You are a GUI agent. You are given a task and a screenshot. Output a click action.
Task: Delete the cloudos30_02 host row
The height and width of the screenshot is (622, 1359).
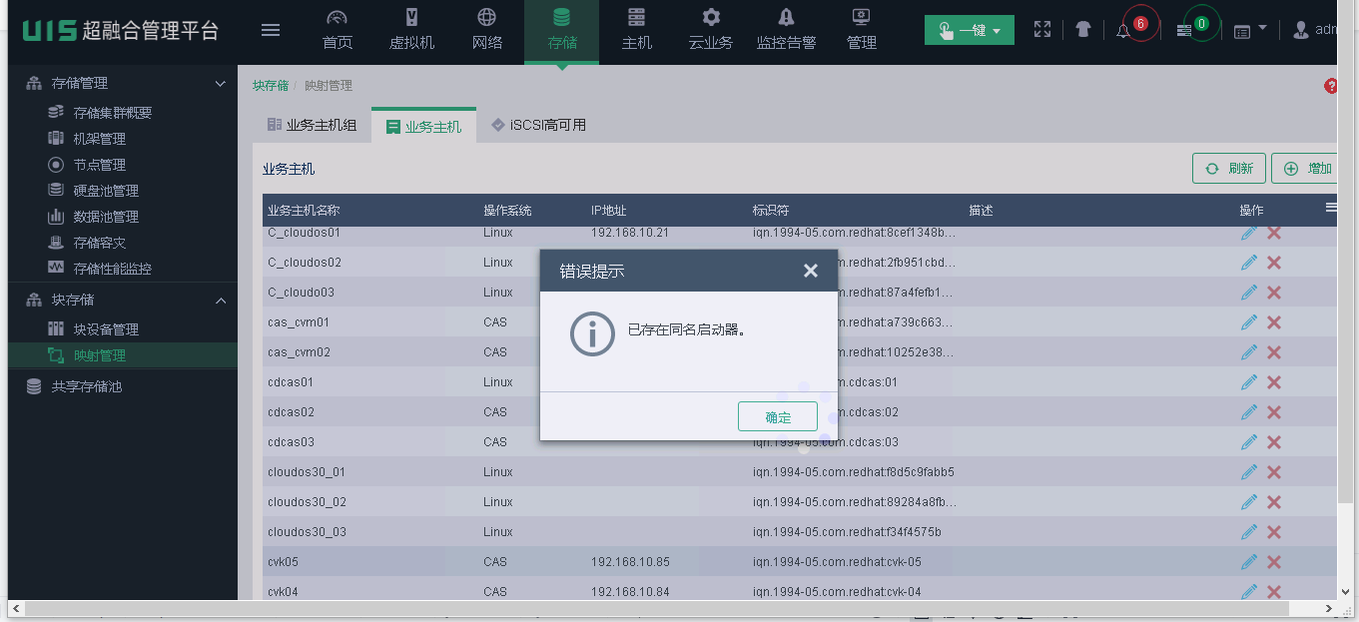pyautogui.click(x=1274, y=502)
